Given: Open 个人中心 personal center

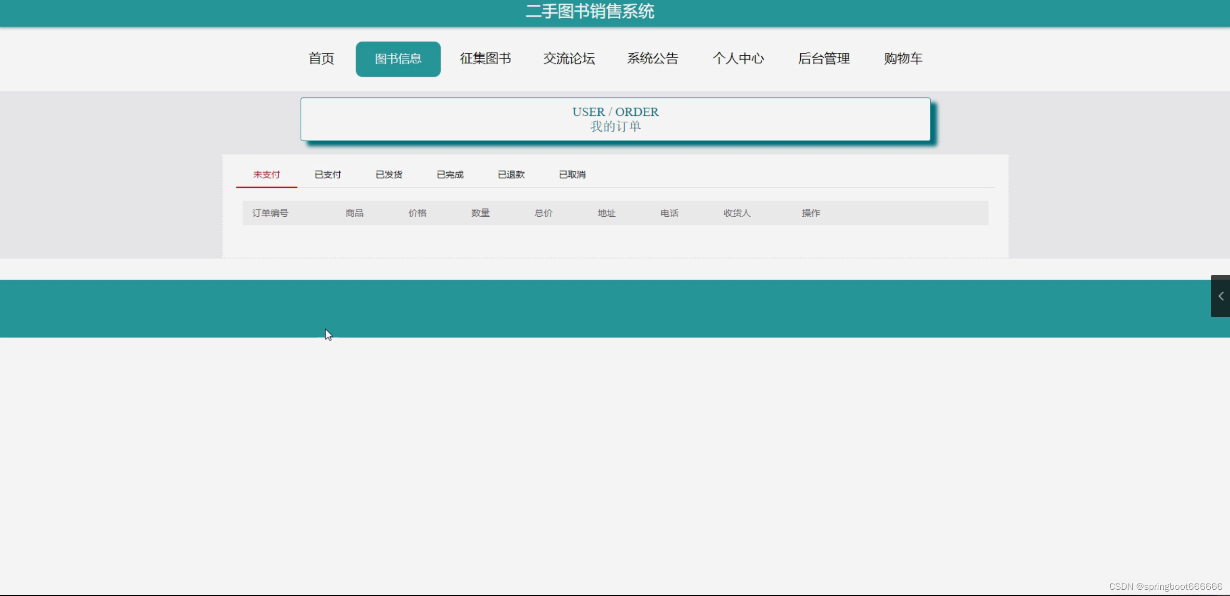Looking at the screenshot, I should click(738, 59).
